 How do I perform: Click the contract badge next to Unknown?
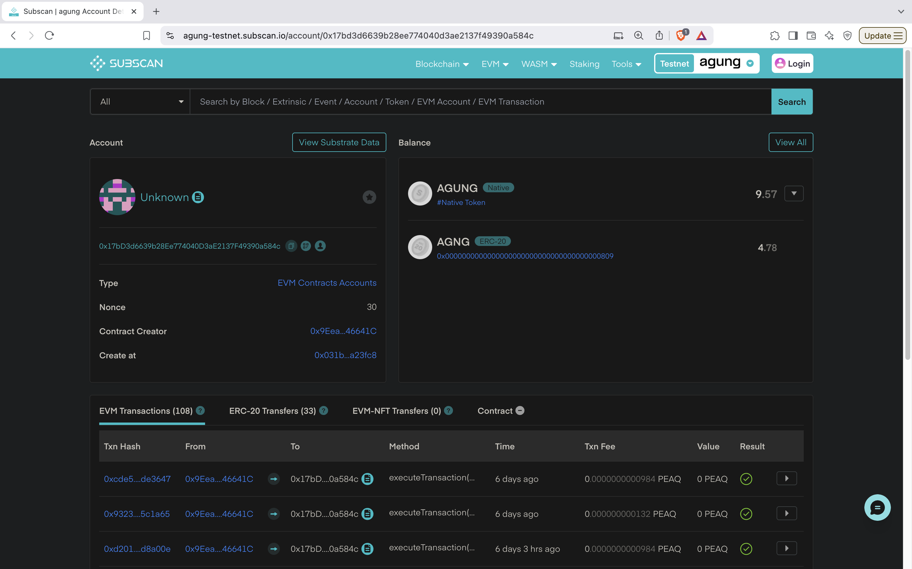click(198, 197)
